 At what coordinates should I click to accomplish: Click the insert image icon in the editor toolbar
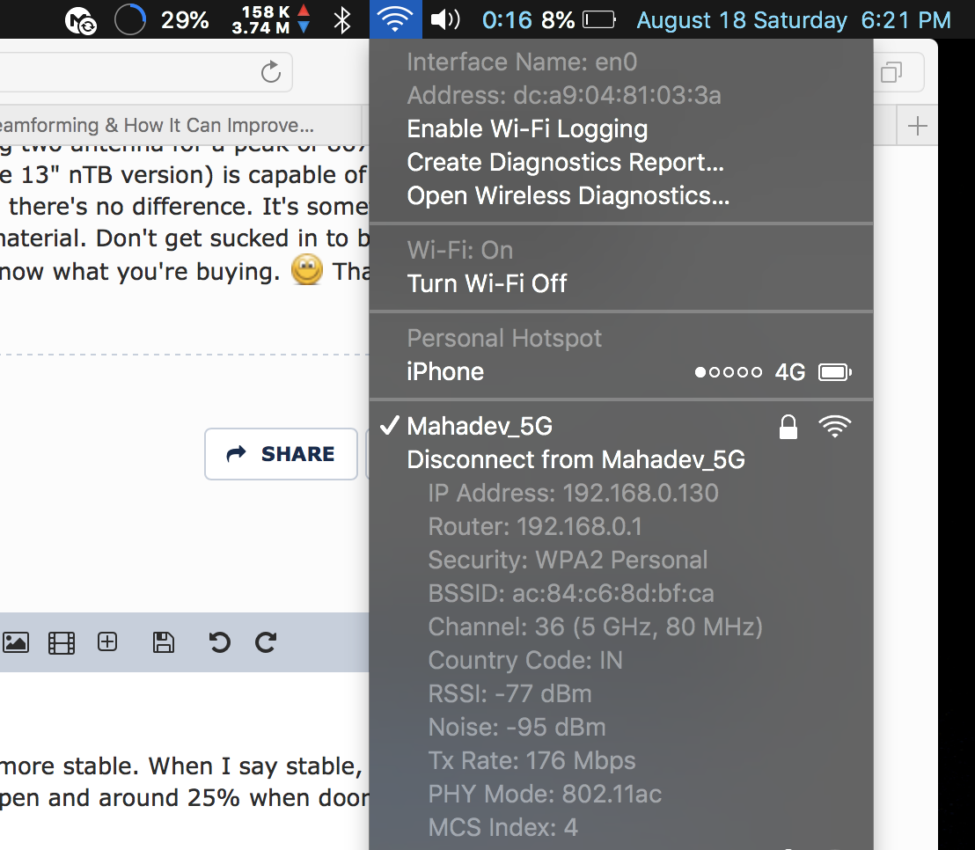[16, 642]
